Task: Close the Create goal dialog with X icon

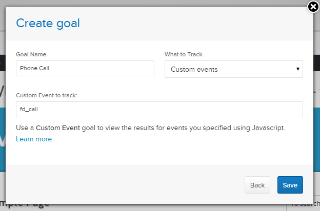Action: pos(313,7)
